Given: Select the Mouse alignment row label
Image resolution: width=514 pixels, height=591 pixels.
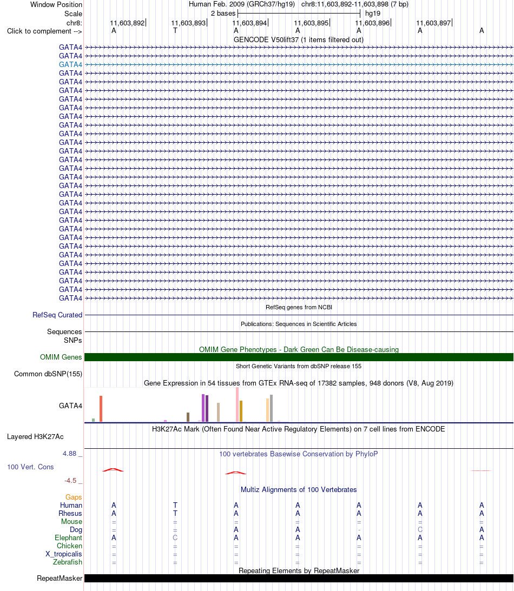Looking at the screenshot, I should [71, 521].
